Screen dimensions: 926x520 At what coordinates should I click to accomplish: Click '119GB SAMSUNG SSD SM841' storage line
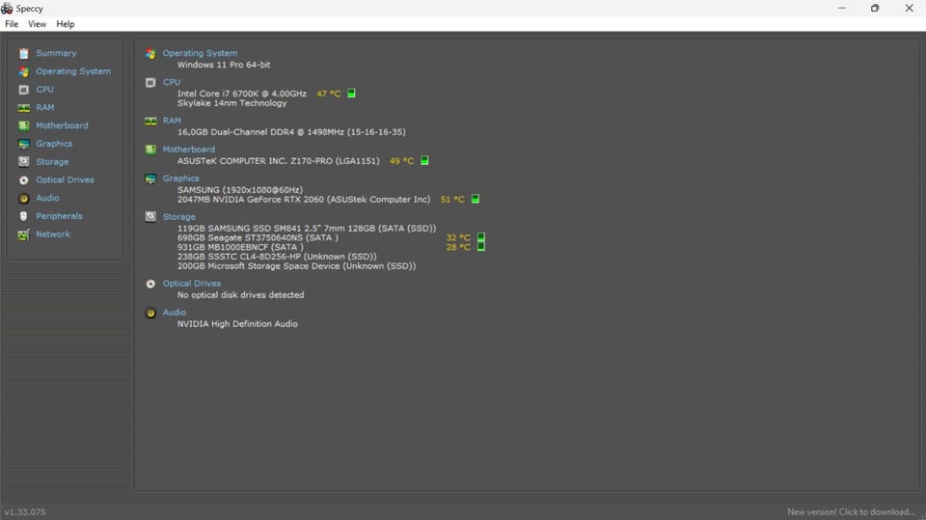[x=307, y=228]
